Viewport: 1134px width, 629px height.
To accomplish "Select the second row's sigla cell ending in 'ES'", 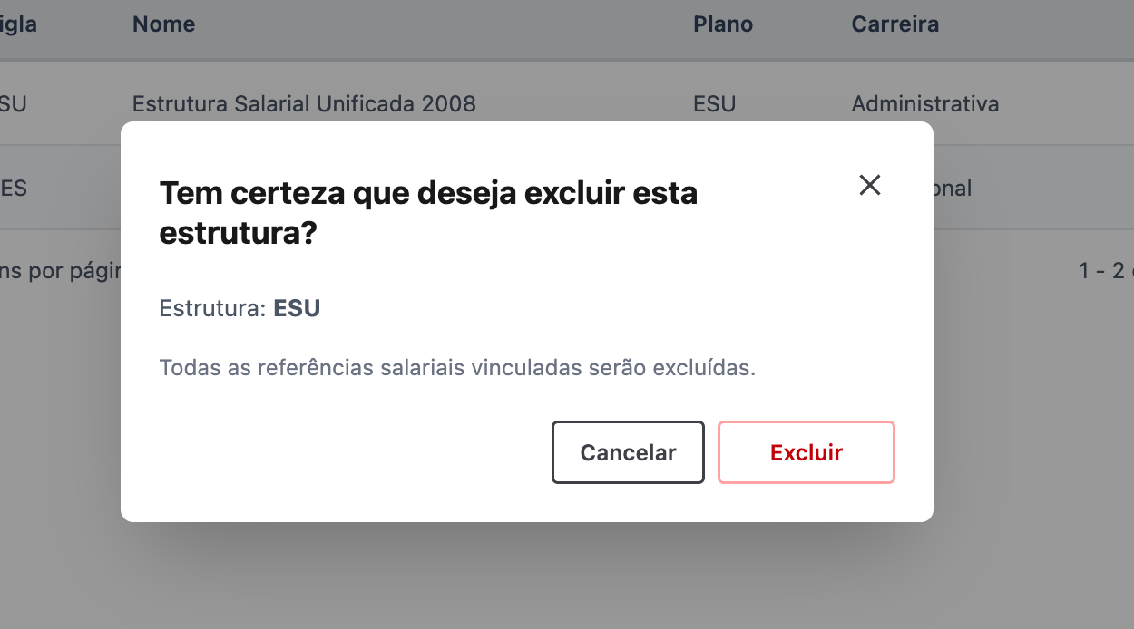I will point(14,188).
